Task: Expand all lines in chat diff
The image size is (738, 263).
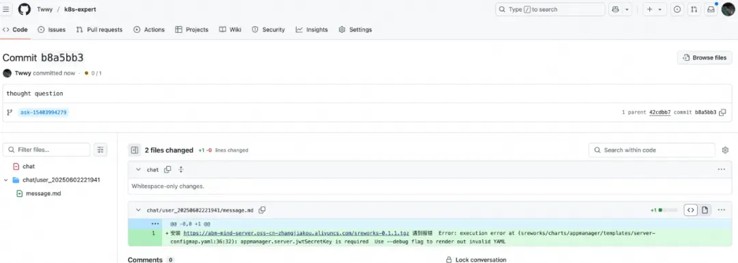Action: coord(181,169)
